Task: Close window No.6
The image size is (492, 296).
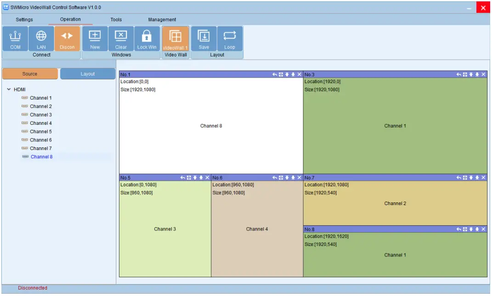Action: pyautogui.click(x=300, y=178)
